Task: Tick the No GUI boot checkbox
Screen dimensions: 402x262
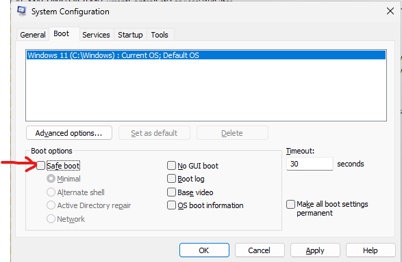Action: [171, 166]
